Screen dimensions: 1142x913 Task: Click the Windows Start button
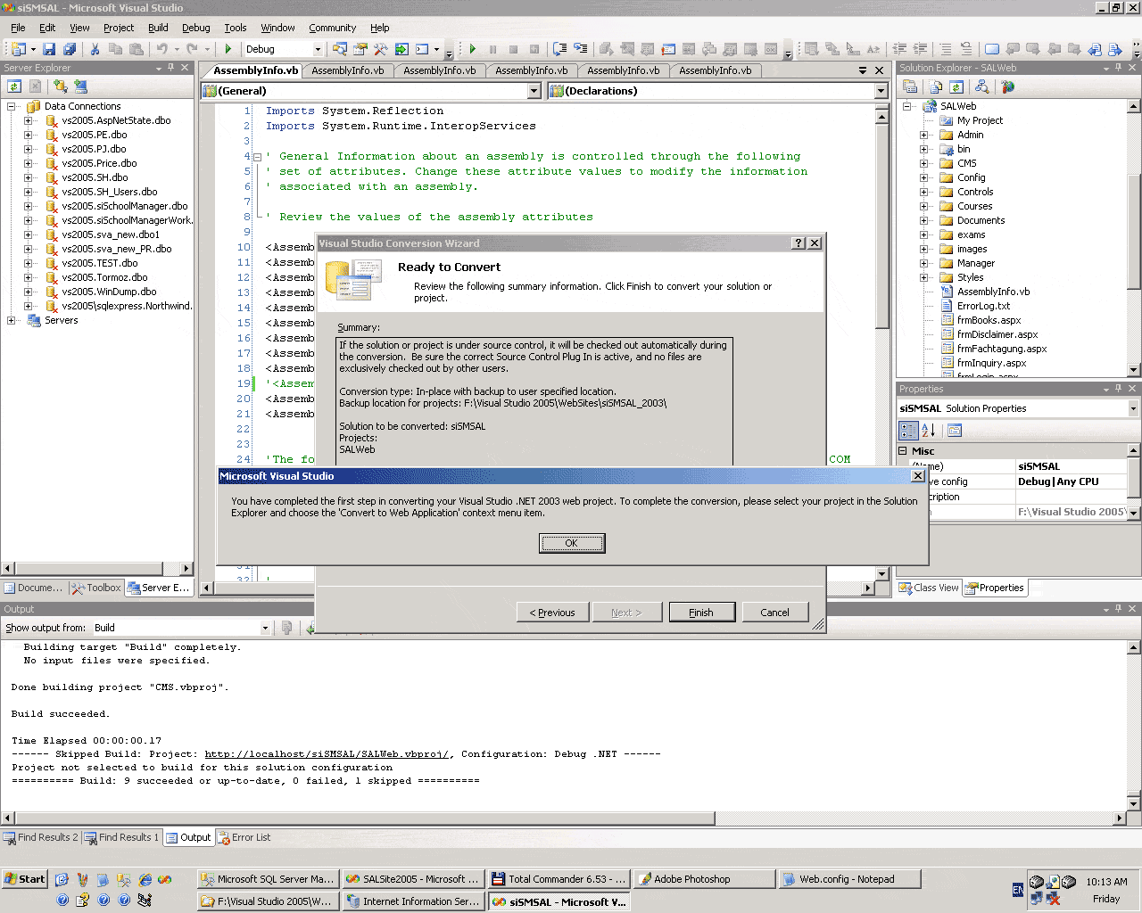point(24,879)
